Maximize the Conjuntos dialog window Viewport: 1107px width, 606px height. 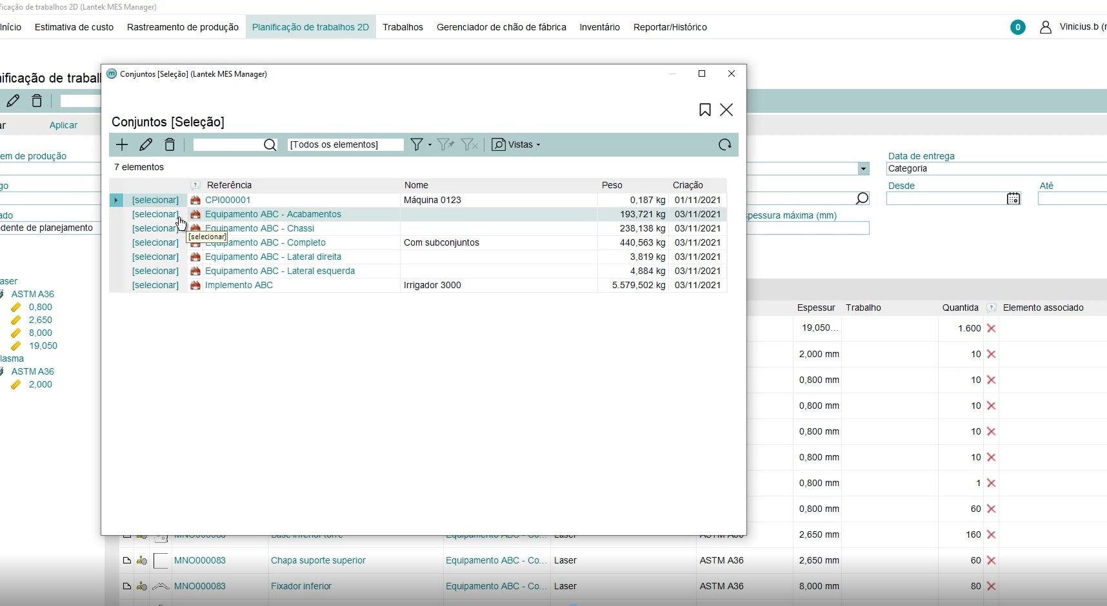click(x=702, y=73)
